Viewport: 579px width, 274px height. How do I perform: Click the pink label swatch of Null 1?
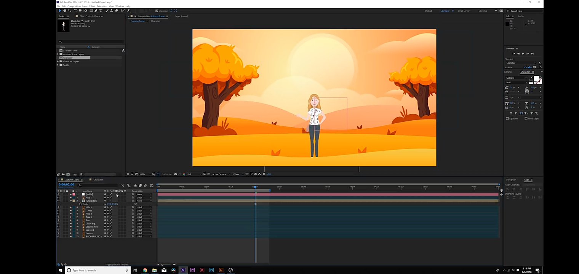[x=74, y=194]
